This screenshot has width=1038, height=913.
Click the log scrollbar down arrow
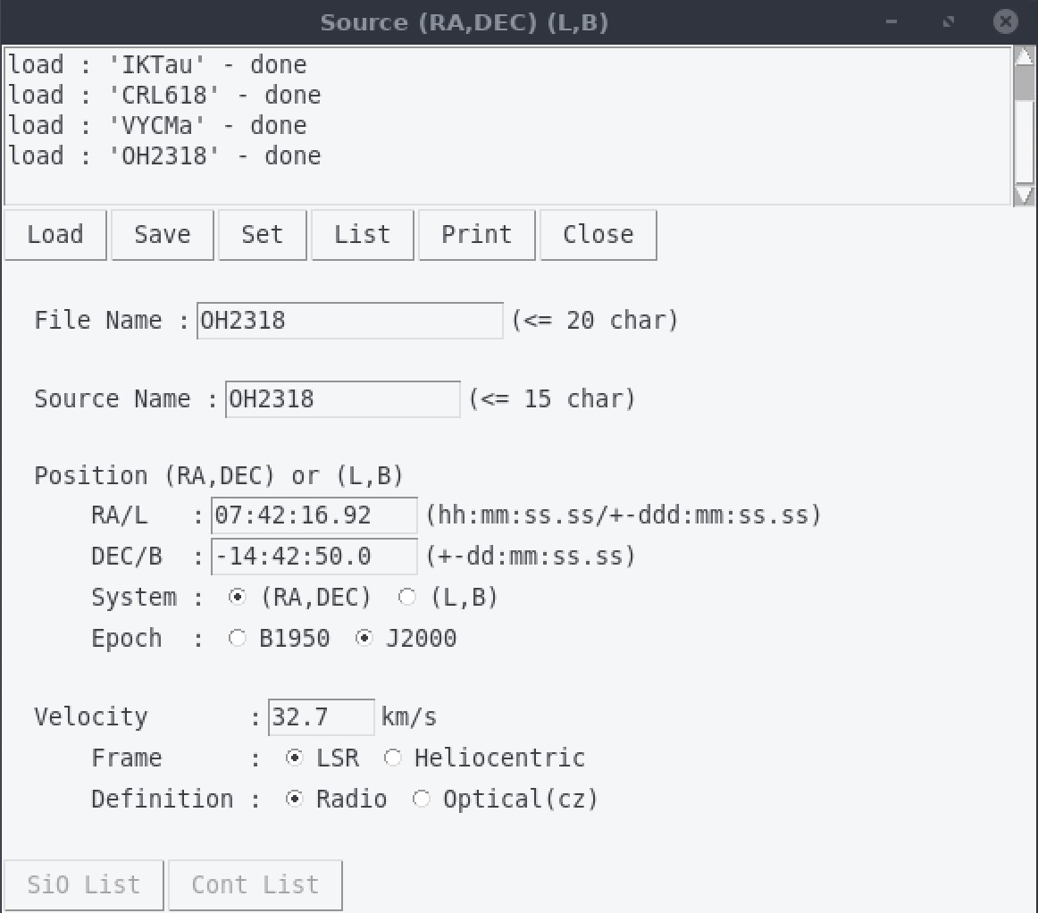[1024, 195]
